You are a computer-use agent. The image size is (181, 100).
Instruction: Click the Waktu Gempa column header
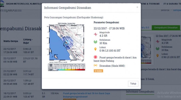pyautogui.click(x=11, y=41)
